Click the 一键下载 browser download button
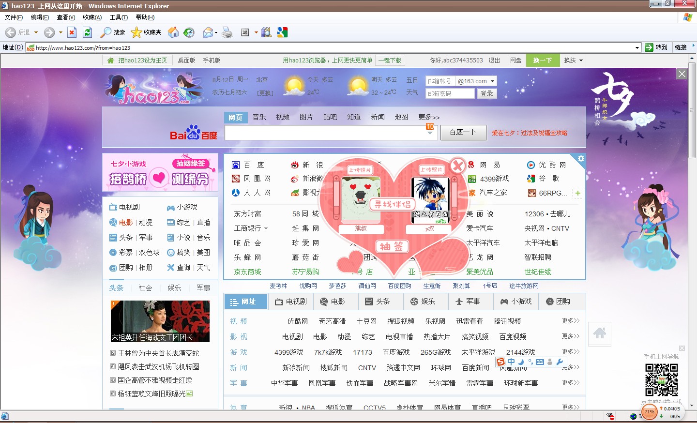The height and width of the screenshot is (423, 697). [x=390, y=60]
